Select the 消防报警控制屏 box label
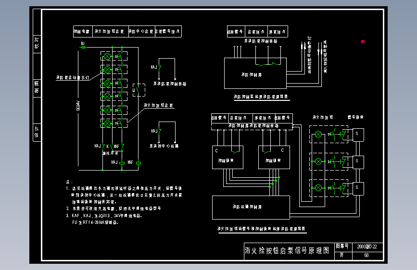Screen dimensions: 417x270 coord(247,207)
